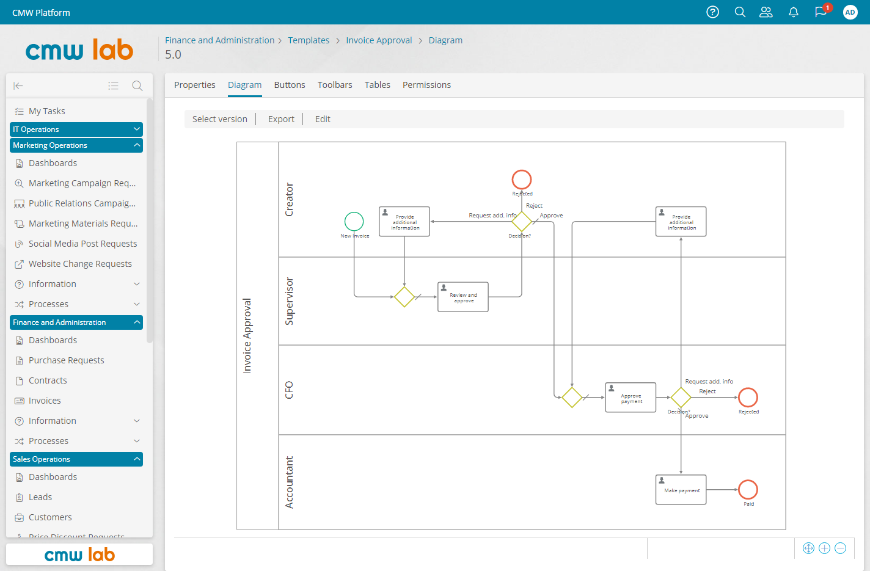Fit the diagram to screen

pos(808,548)
